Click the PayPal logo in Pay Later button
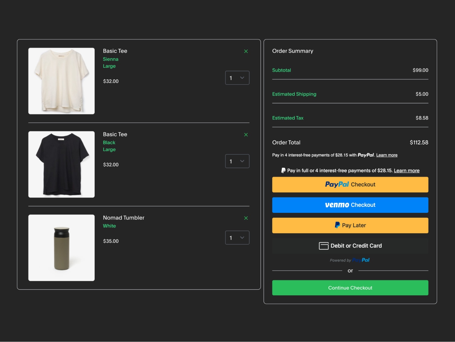This screenshot has height=342, width=455. [x=337, y=225]
